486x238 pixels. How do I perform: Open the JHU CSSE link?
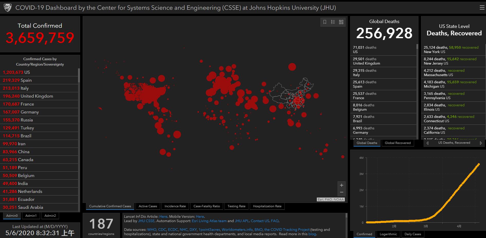[146, 221]
